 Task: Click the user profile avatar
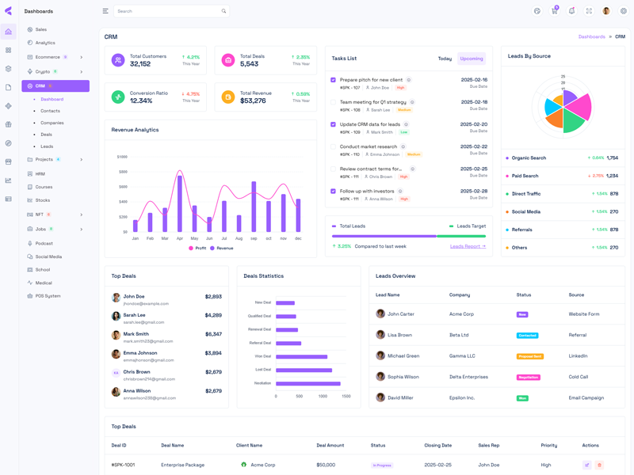(x=606, y=11)
